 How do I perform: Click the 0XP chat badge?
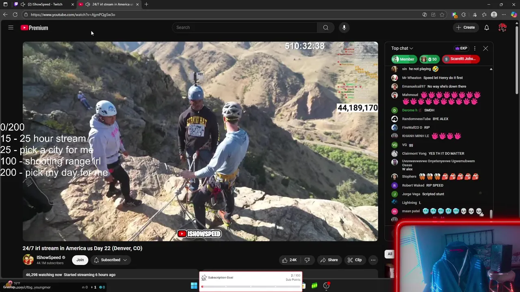click(461, 48)
